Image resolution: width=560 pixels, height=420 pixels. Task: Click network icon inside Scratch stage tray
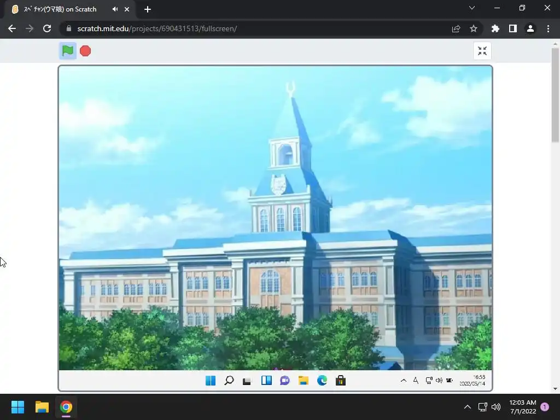429,381
